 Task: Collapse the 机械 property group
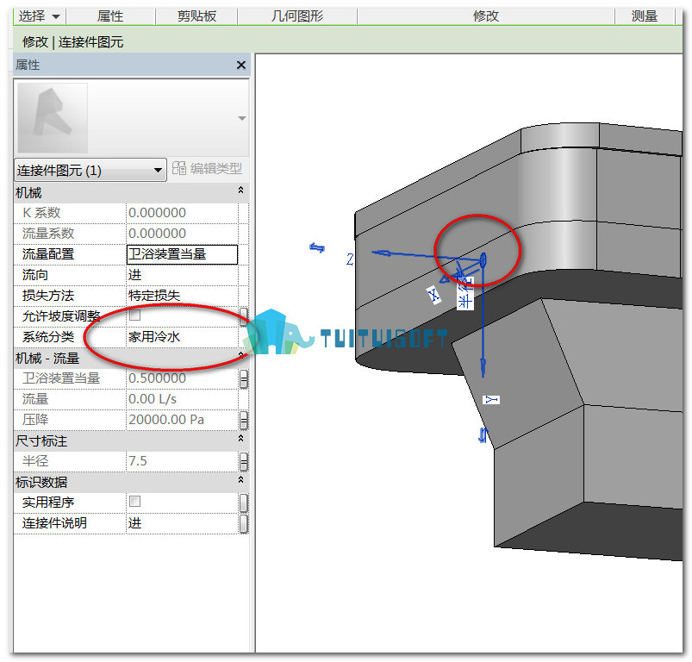click(x=241, y=190)
